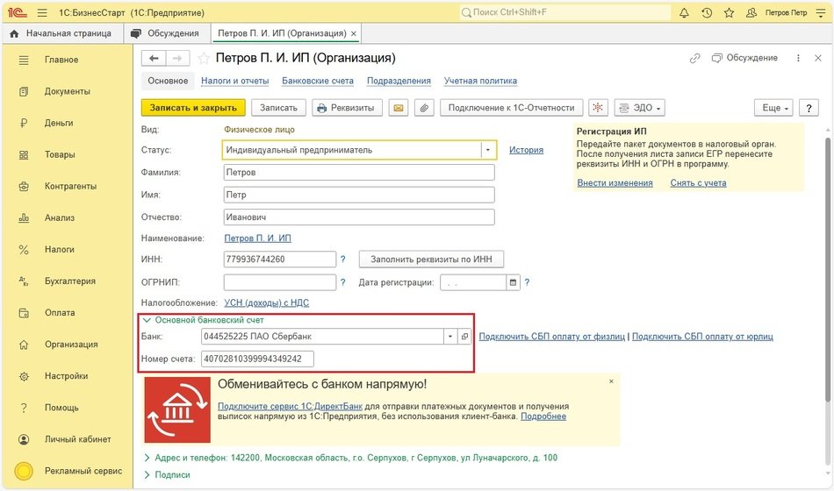Mark organization as favorite with star icon
This screenshot has height=491, width=834.
[204, 59]
